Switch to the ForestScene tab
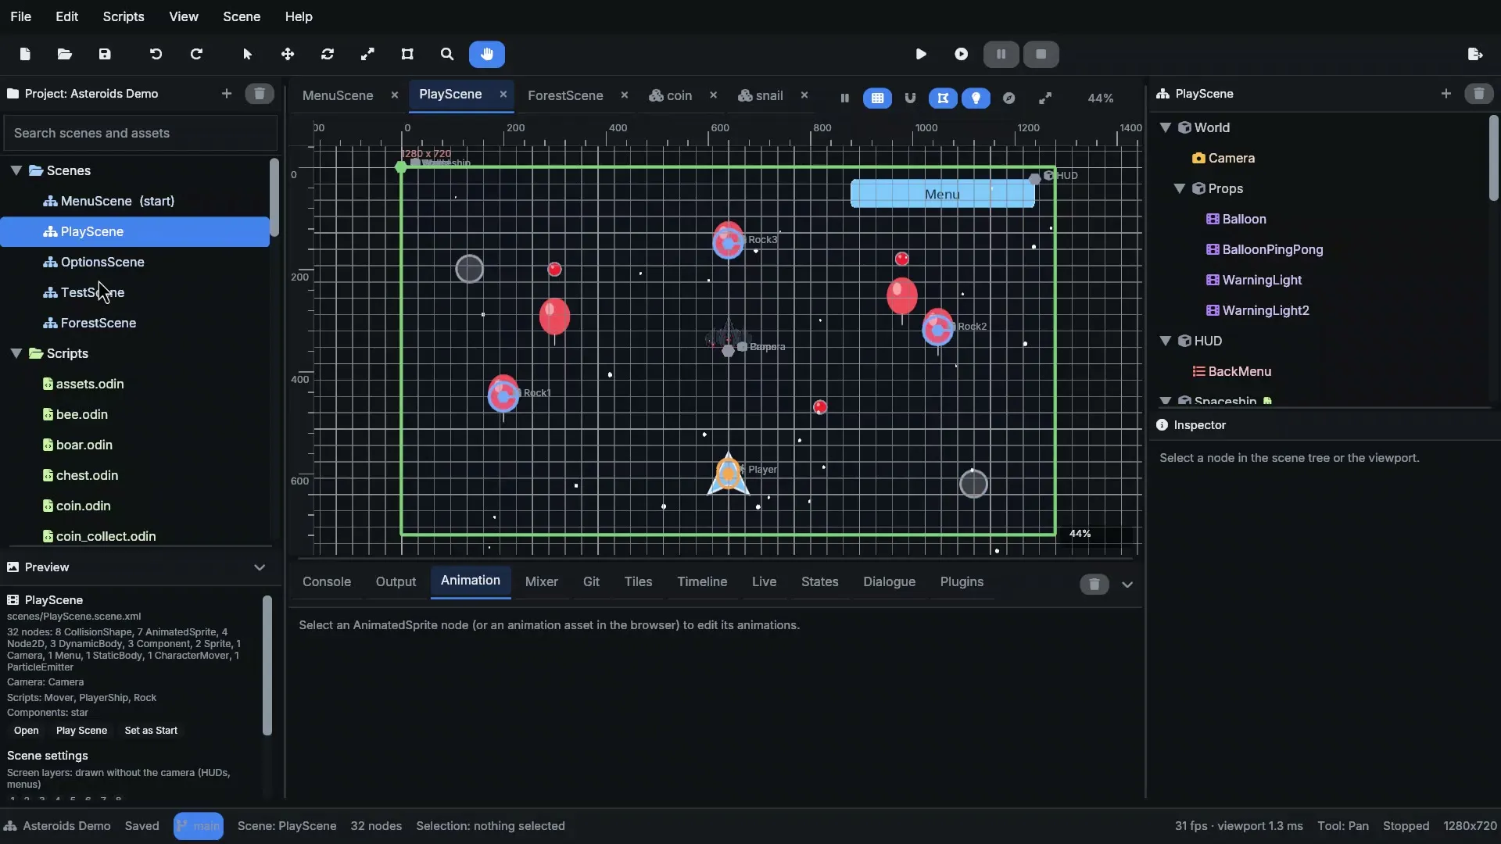The width and height of the screenshot is (1501, 844). point(565,95)
